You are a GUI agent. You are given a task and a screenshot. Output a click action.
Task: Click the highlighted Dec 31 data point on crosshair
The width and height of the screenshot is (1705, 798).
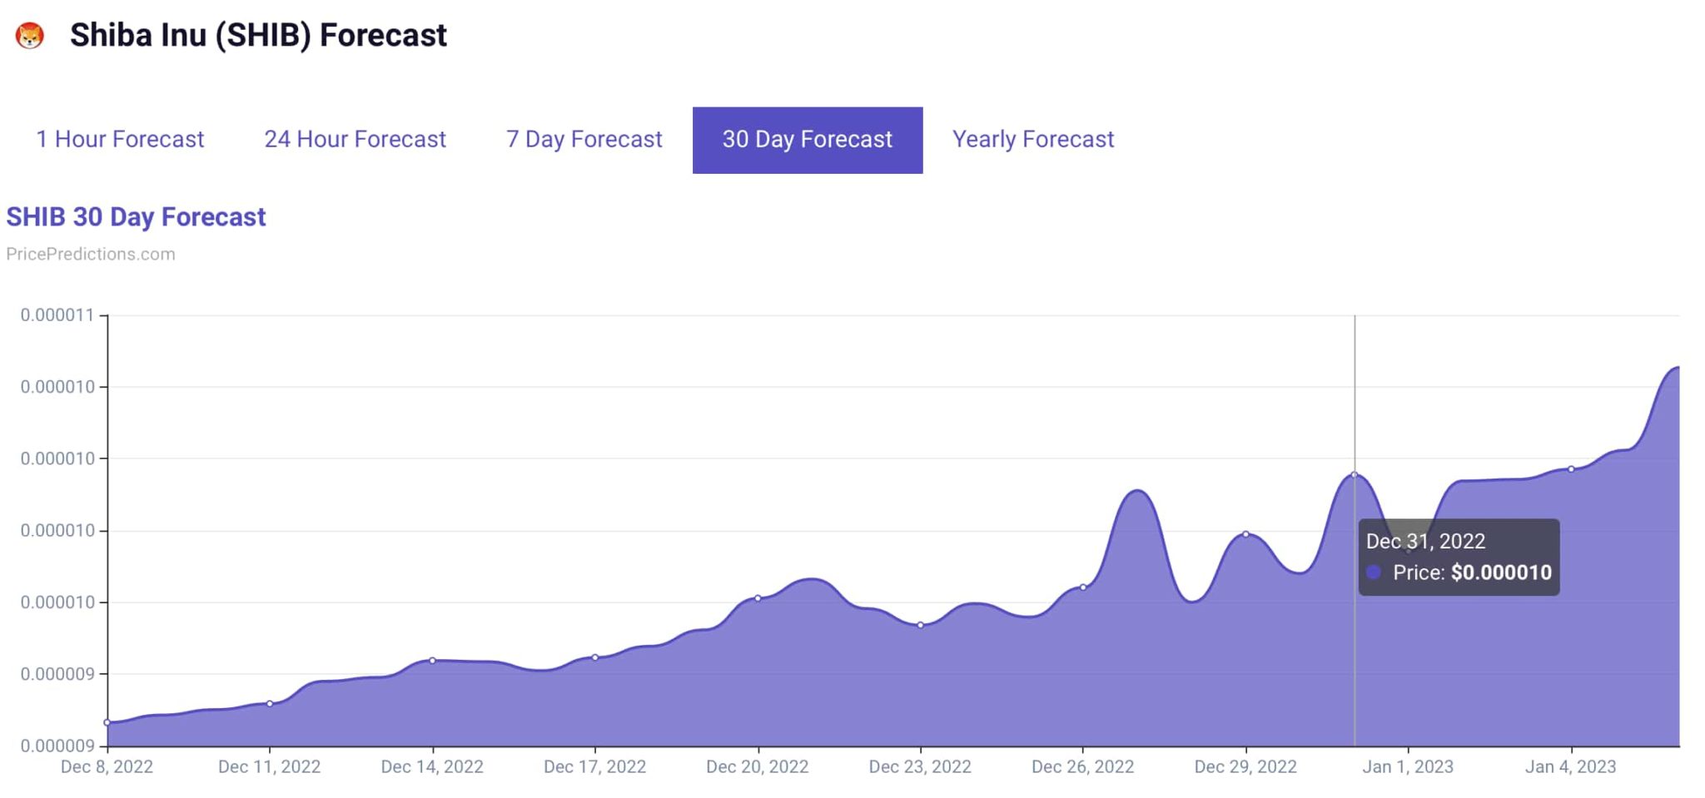point(1355,475)
